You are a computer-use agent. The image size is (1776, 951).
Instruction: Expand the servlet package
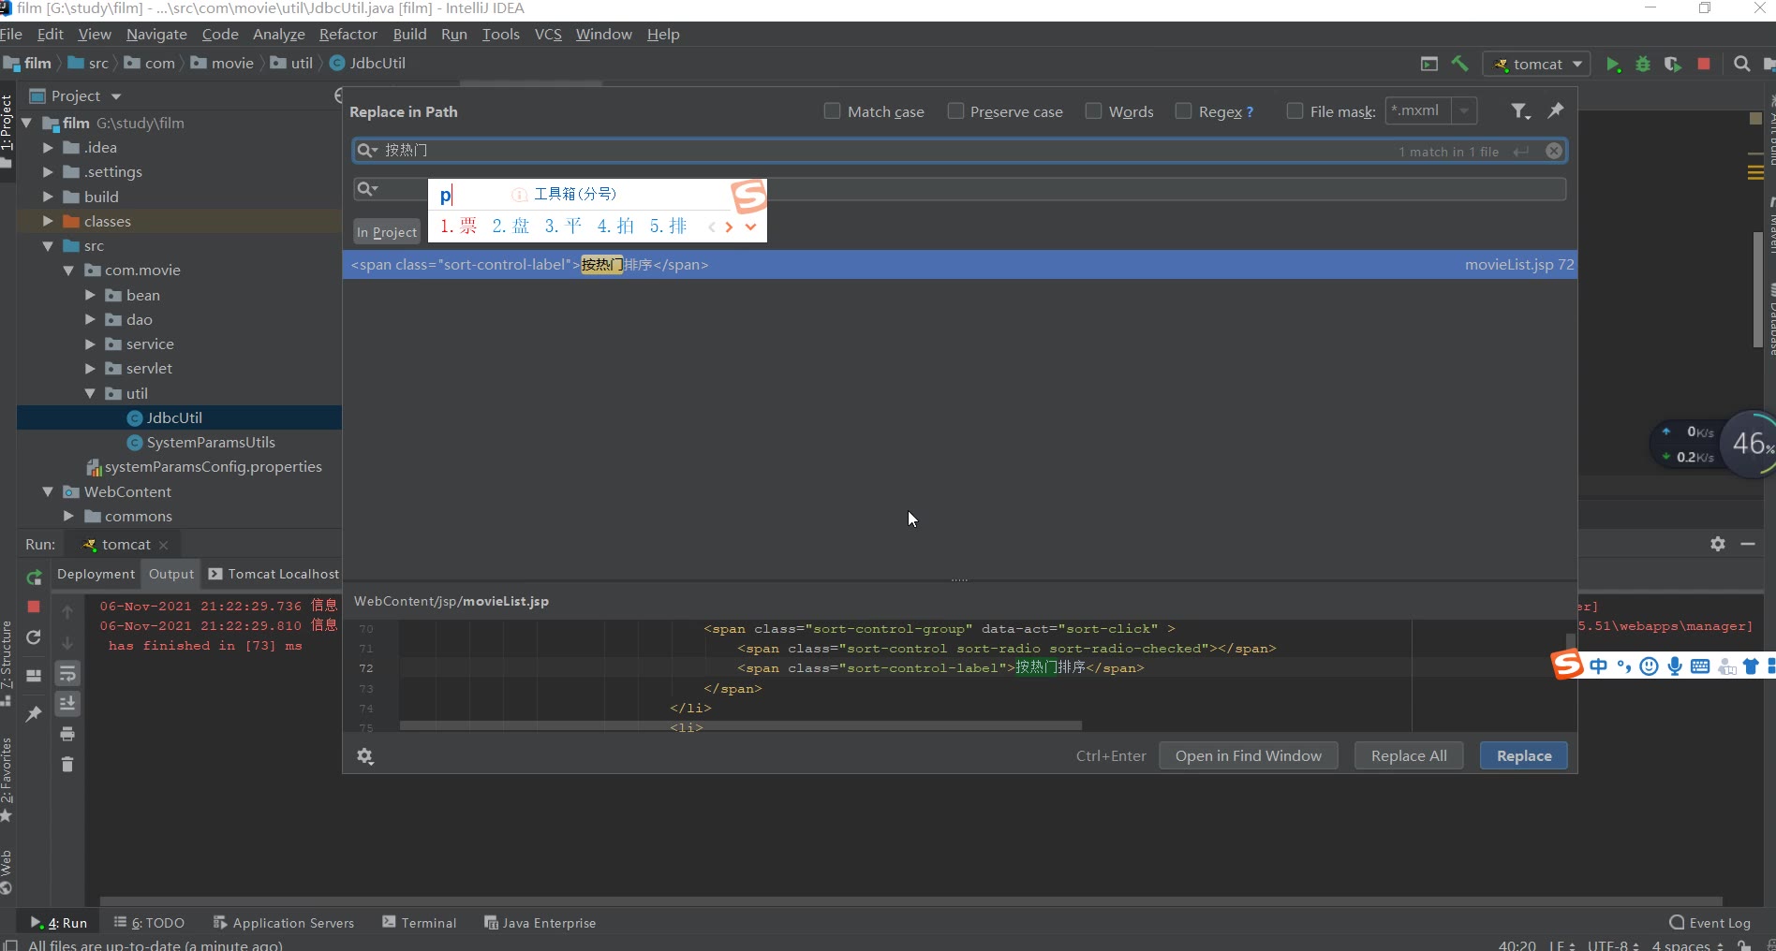pos(90,369)
